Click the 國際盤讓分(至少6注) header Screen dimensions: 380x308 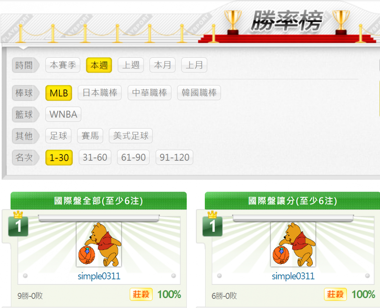[292, 201]
